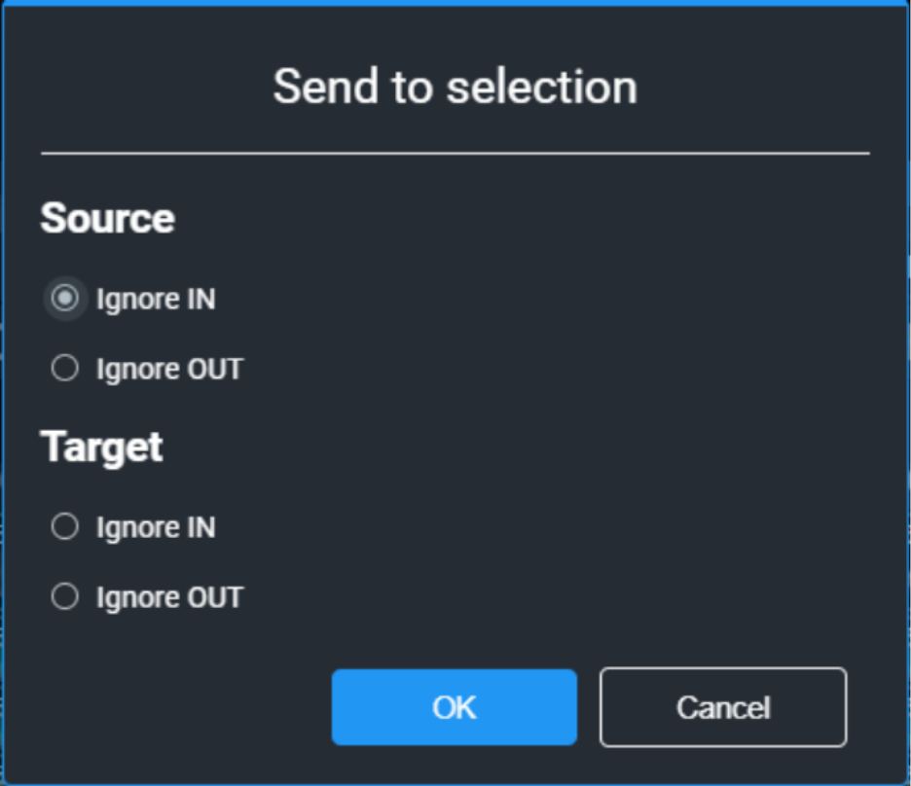This screenshot has width=911, height=786.
Task: Click 'Ignore OUT' label text under Source
Action: [x=169, y=370]
